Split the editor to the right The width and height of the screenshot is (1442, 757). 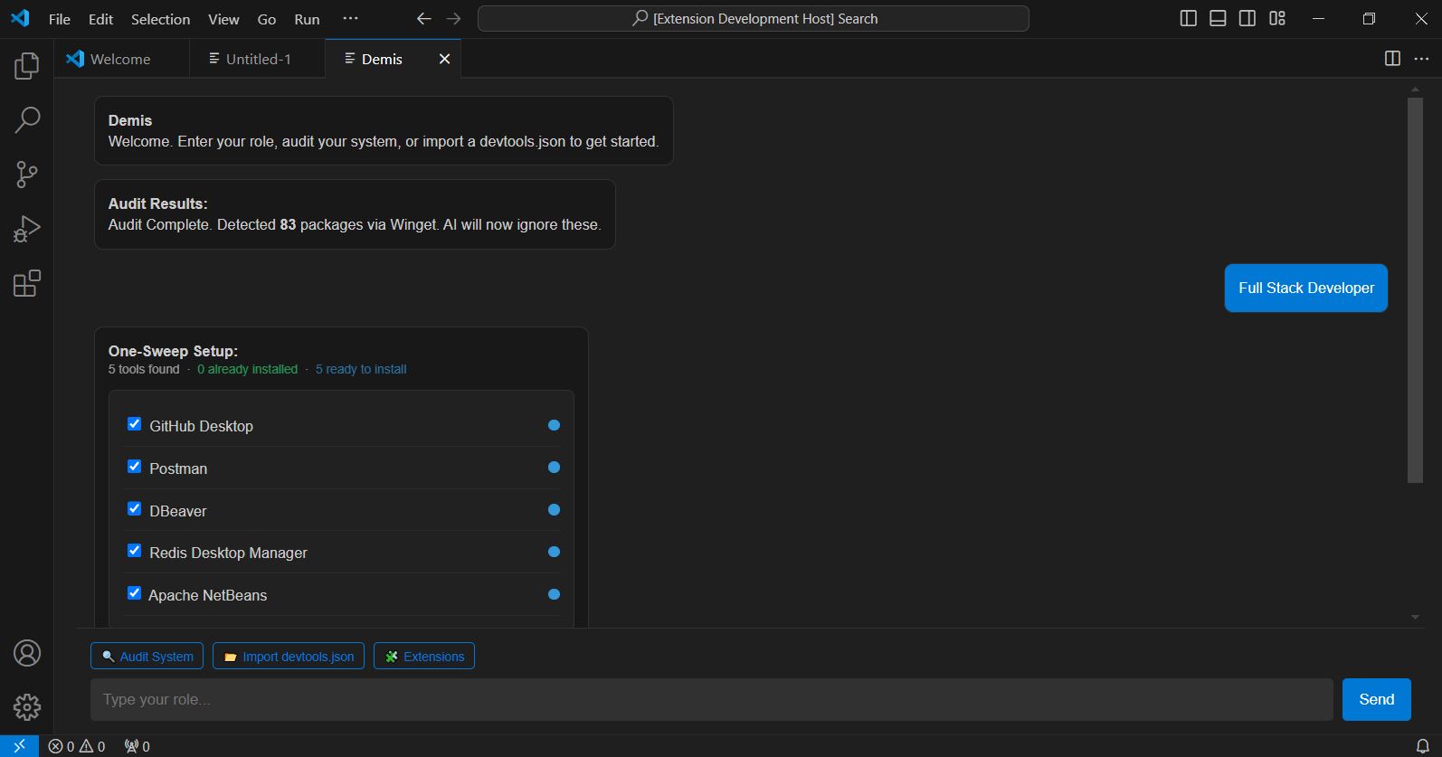click(x=1392, y=59)
